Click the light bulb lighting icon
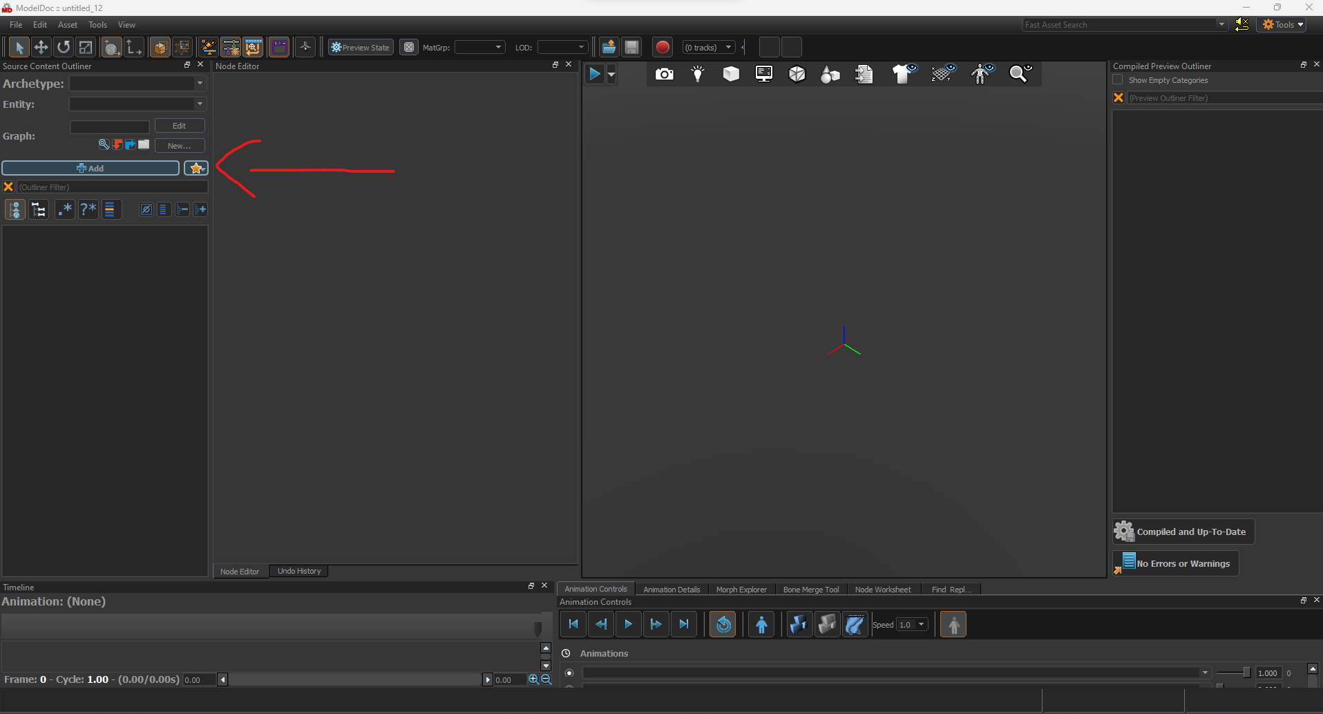 point(698,74)
